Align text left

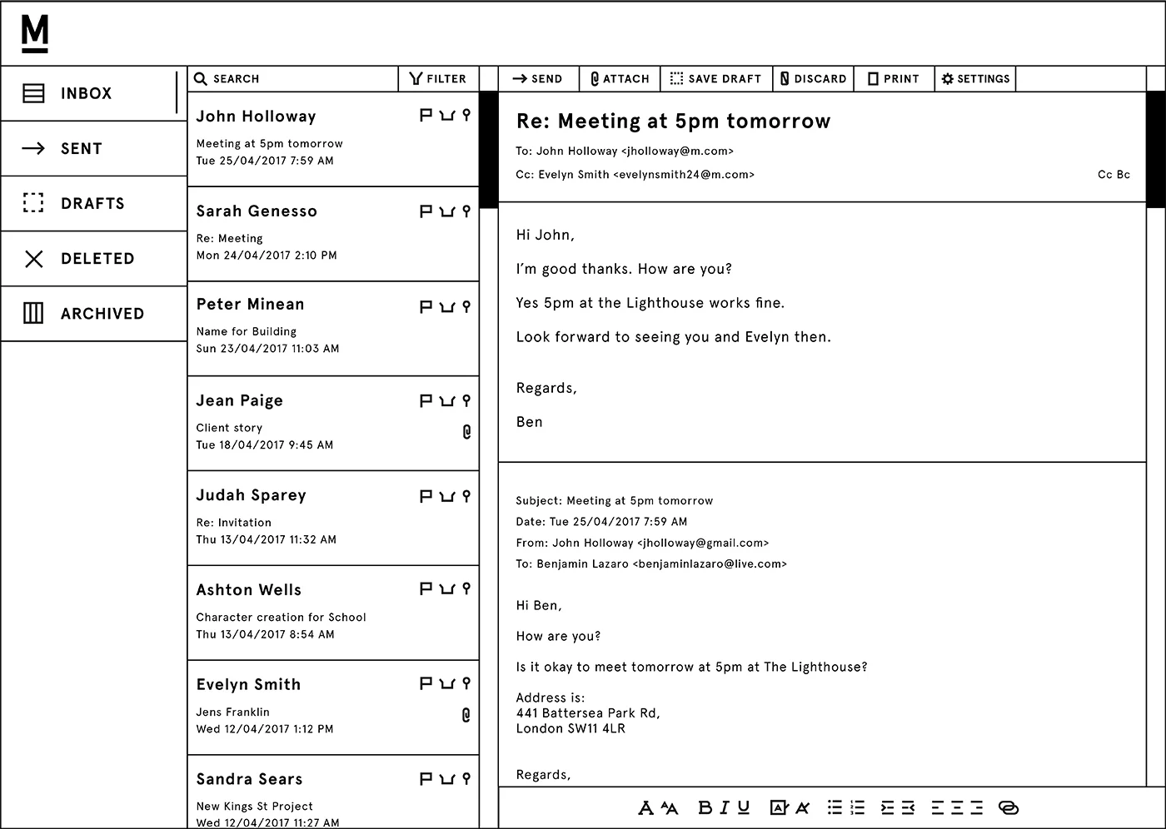pos(938,807)
